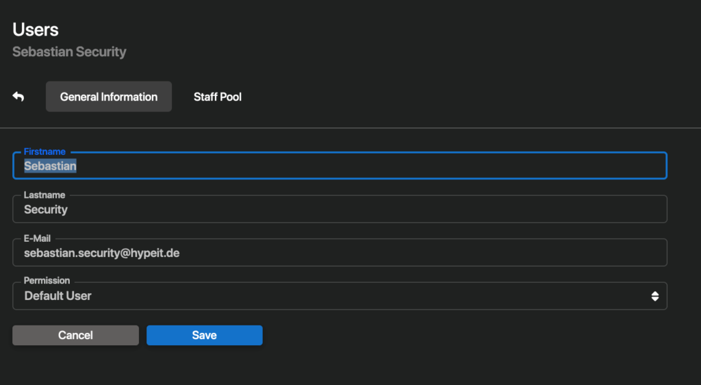The width and height of the screenshot is (701, 385).
Task: Click the sebastian.security@hypeit.de address text
Action: [101, 253]
